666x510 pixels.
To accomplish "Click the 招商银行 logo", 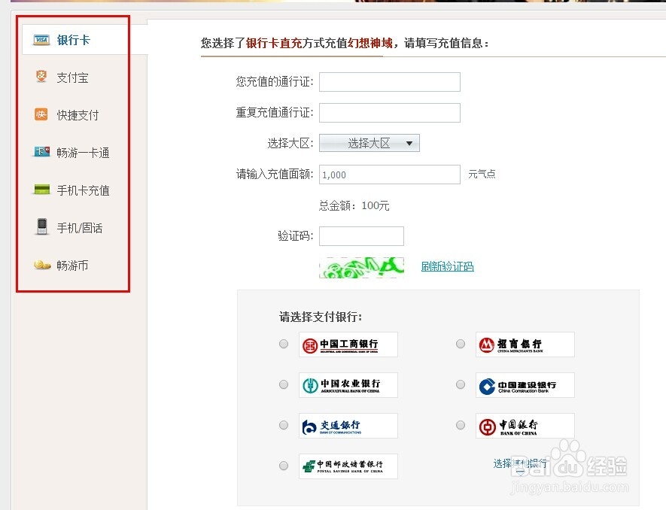I will click(x=525, y=345).
